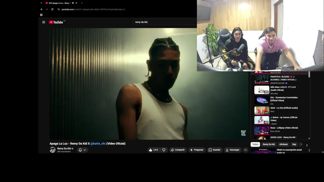The width and height of the screenshot is (324, 182).
Task: Play Milo Mae x Kris R FT LA K
Action: [x=283, y=88]
